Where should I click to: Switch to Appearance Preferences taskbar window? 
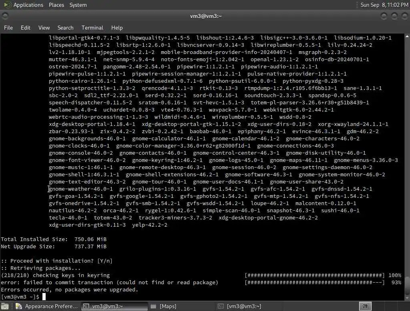tap(46, 306)
